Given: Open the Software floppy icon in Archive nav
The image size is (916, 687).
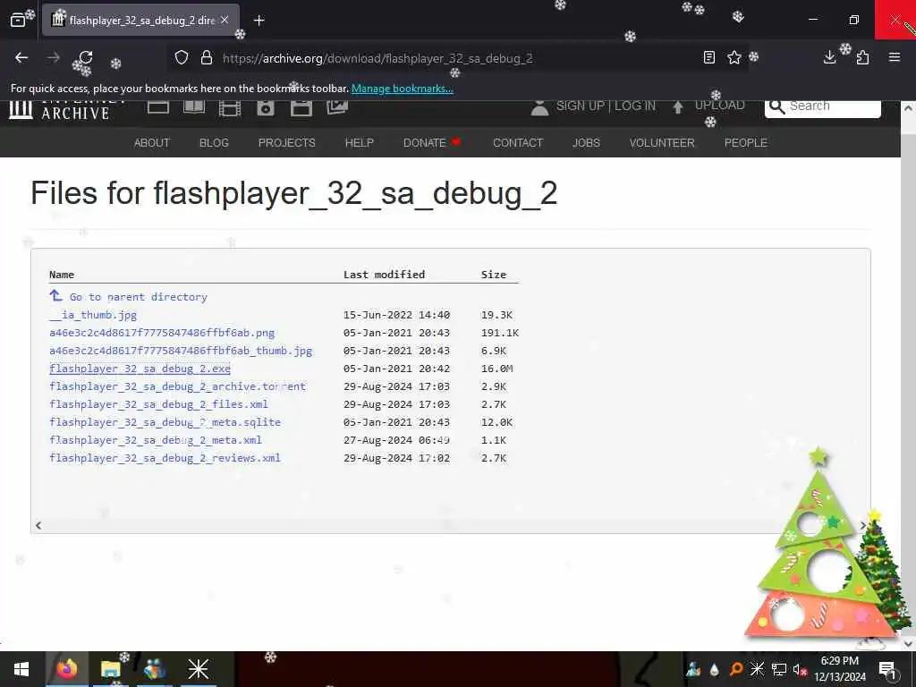Looking at the screenshot, I should 301,108.
